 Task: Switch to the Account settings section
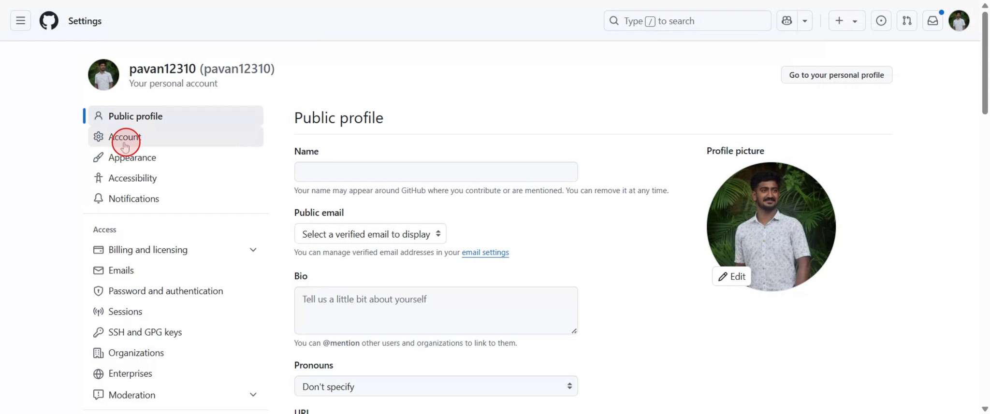pyautogui.click(x=125, y=137)
